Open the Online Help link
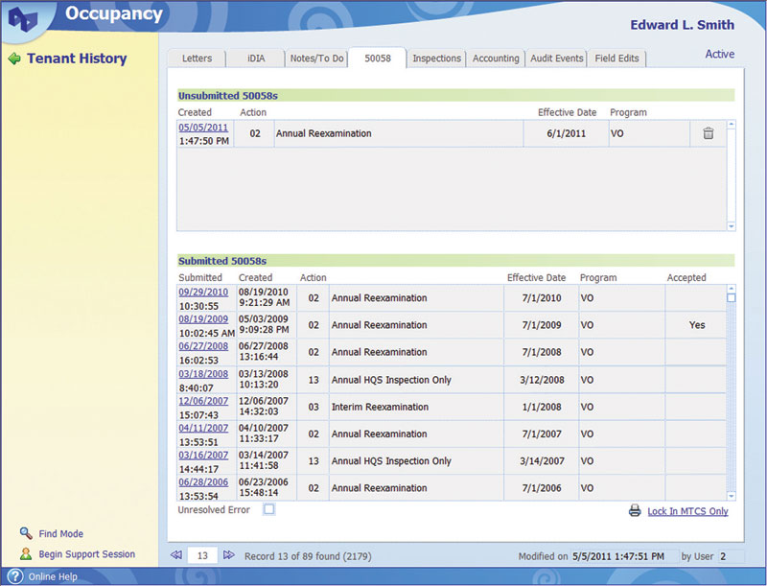This screenshot has width=767, height=586. [53, 576]
